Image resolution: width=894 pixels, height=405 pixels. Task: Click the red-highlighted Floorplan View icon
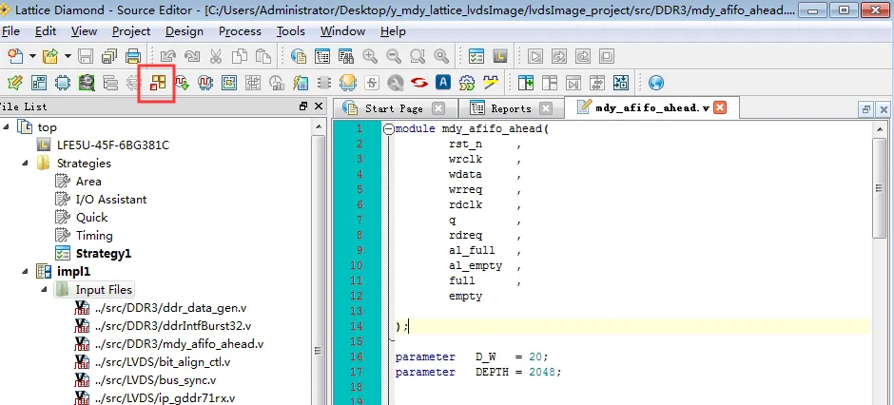click(158, 83)
